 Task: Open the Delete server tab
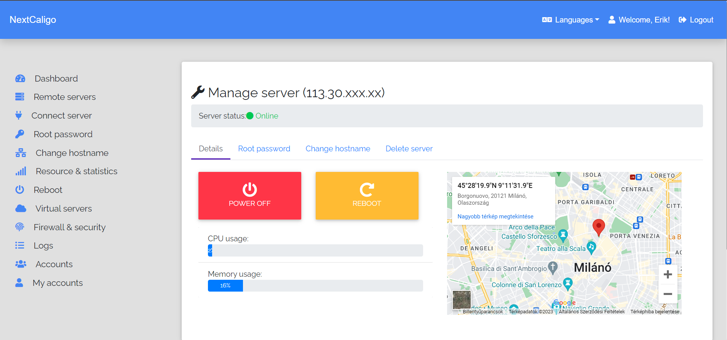pyautogui.click(x=409, y=149)
